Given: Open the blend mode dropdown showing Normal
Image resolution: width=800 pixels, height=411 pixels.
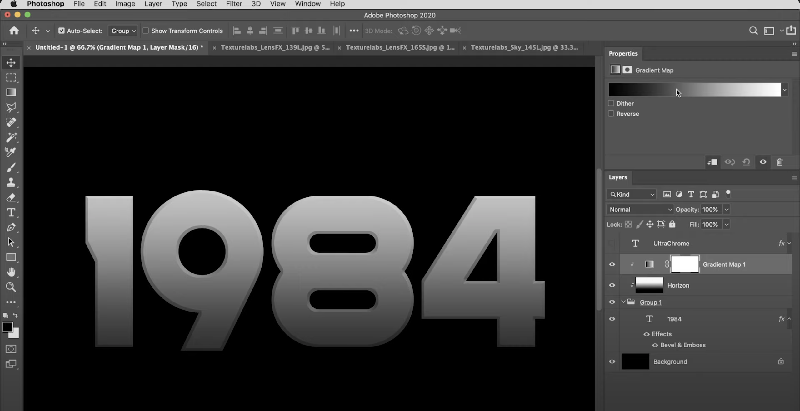Looking at the screenshot, I should [x=639, y=209].
